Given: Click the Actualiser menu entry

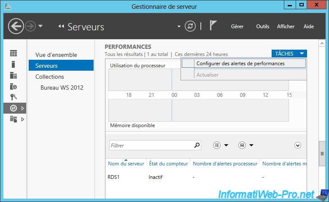Looking at the screenshot, I should (x=244, y=75).
